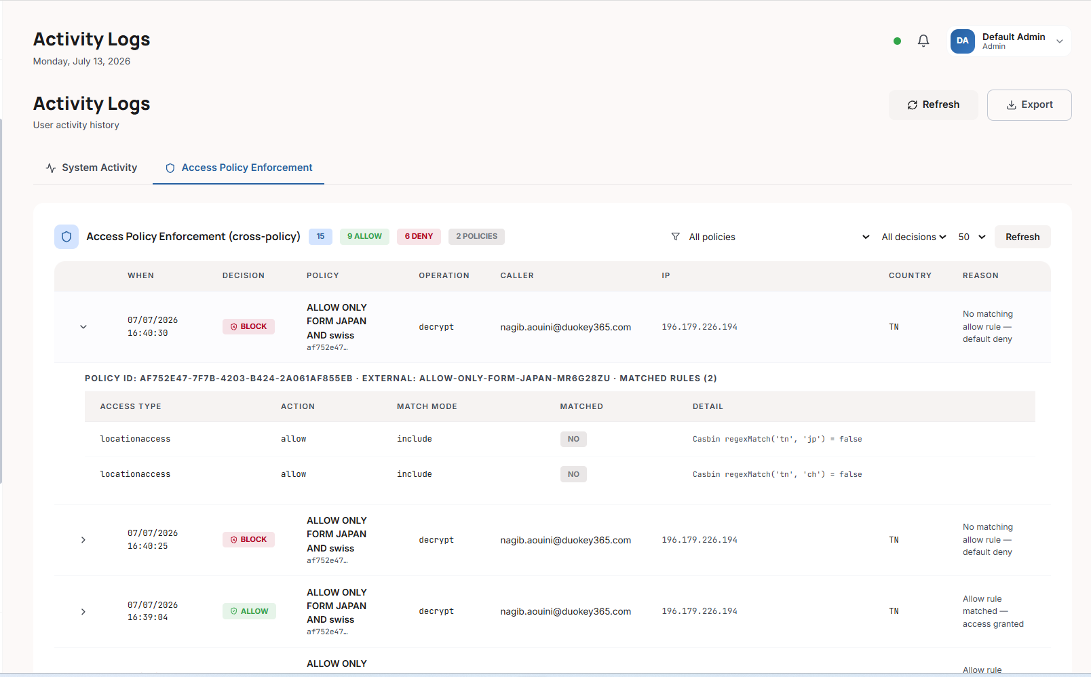The height and width of the screenshot is (677, 1091).
Task: Click the 2 POLICIES badge
Action: coord(476,237)
